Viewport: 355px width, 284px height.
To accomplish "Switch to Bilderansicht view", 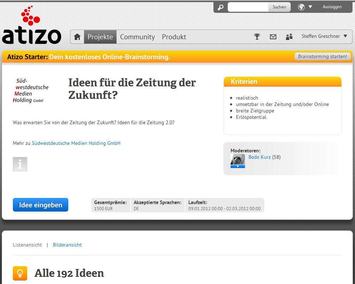I will pyautogui.click(x=67, y=245).
